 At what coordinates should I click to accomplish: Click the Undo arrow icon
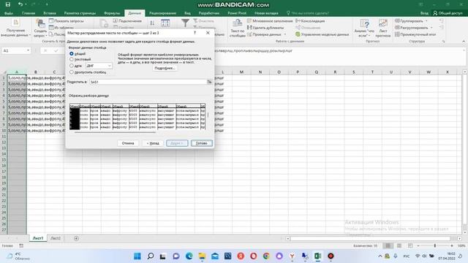click(x=20, y=4)
